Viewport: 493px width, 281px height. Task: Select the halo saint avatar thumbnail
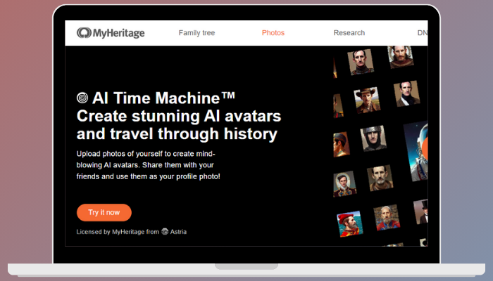coord(400,57)
